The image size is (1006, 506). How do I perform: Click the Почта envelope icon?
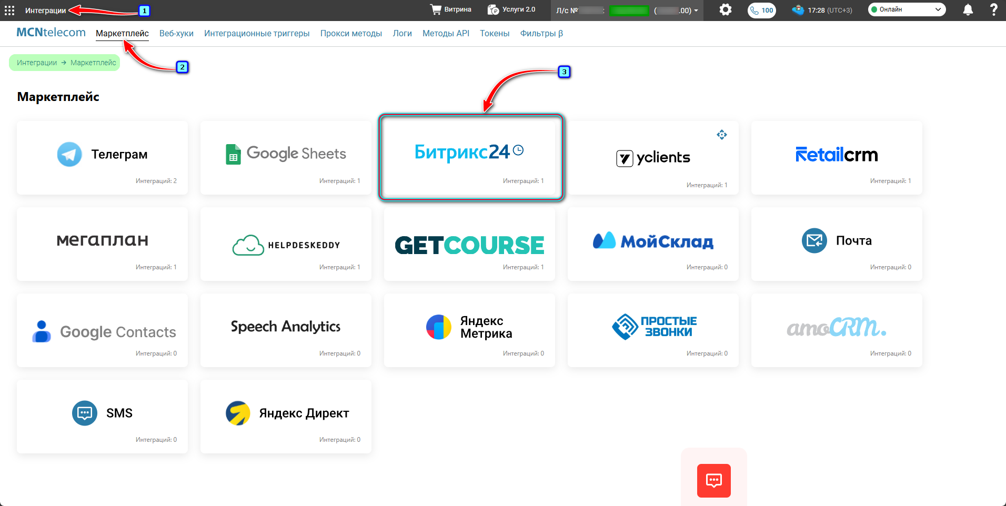point(814,240)
